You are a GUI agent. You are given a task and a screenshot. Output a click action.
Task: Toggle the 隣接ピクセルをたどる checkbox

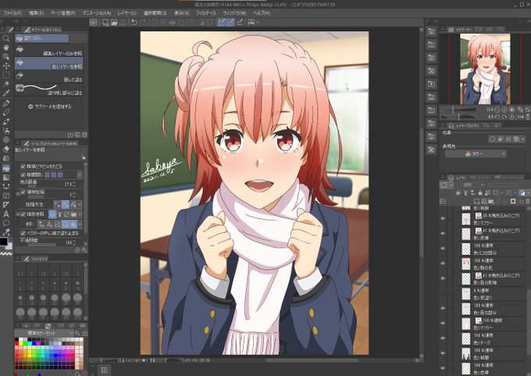point(23,167)
